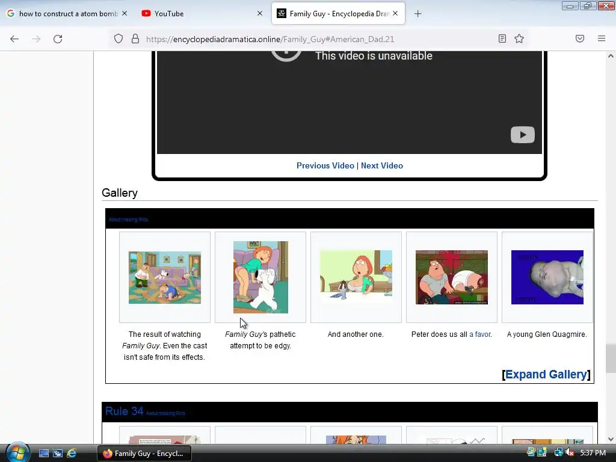This screenshot has width=616, height=462.
Task: Click Switch between windows quick launch icon
Action: pyautogui.click(x=58, y=454)
